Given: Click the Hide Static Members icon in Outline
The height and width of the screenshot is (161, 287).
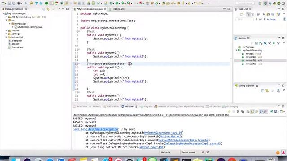Looking at the screenshot, I should click(270, 43).
